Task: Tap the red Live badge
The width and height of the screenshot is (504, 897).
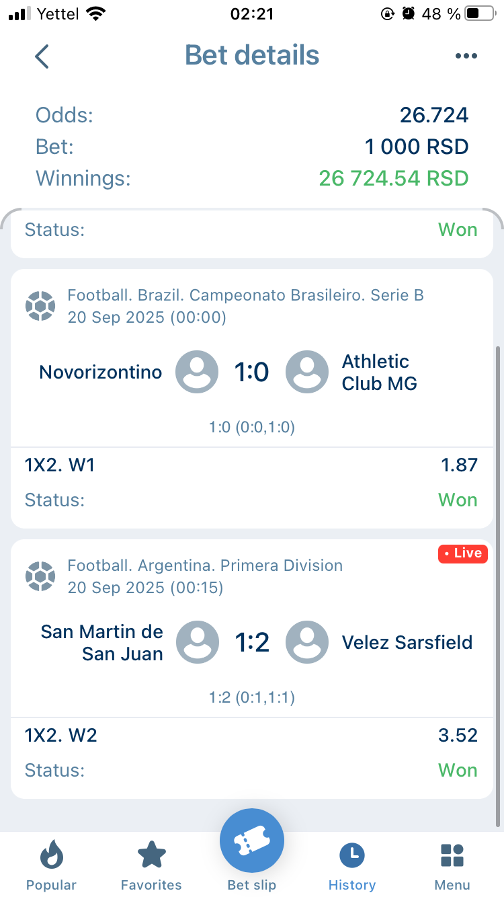Action: tap(463, 553)
